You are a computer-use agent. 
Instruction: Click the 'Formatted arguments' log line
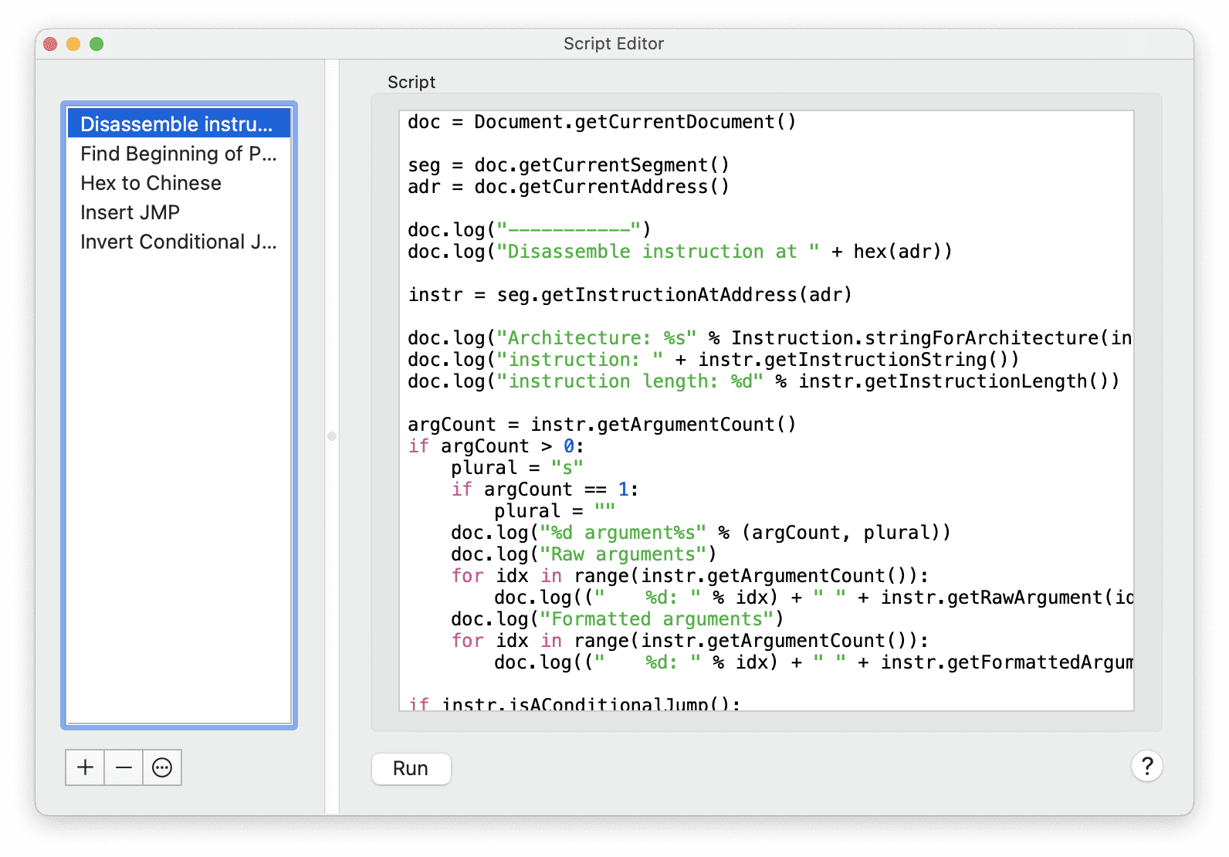pos(618,619)
